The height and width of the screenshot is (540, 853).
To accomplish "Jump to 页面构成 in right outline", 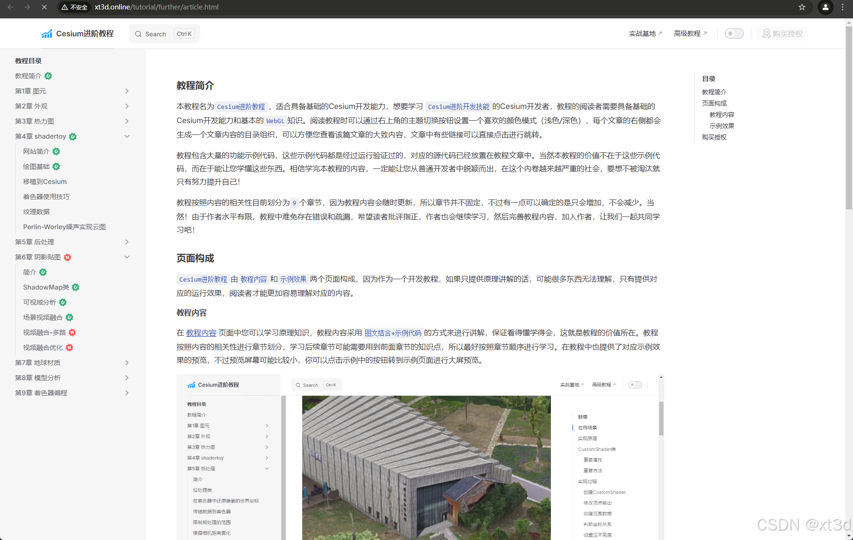I will 714,103.
